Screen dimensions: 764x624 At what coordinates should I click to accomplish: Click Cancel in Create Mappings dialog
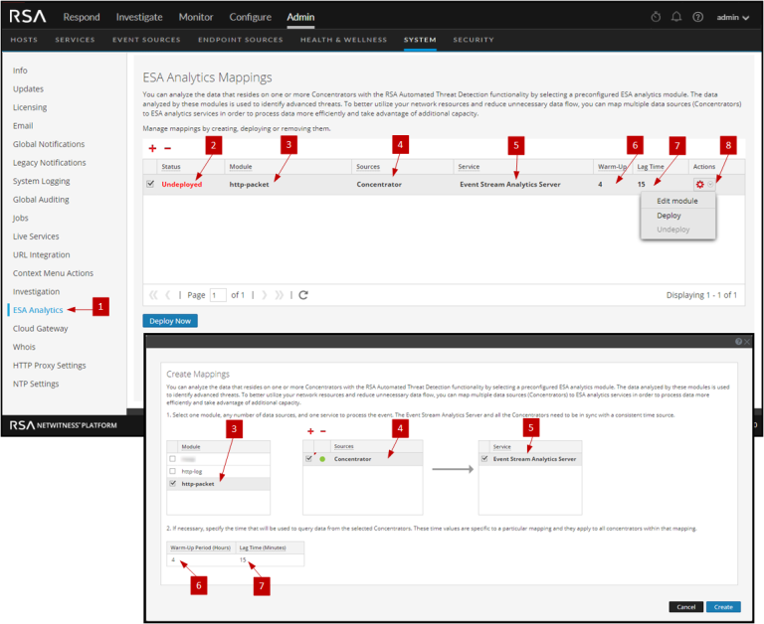(686, 606)
